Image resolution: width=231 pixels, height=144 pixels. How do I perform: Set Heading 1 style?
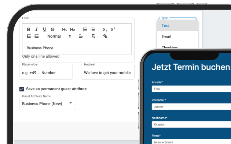click(65, 29)
